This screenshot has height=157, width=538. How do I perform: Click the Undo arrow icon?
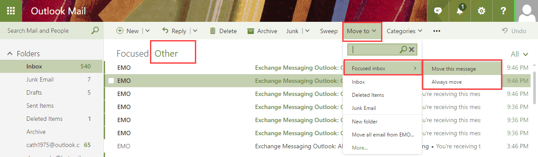[x=505, y=31]
